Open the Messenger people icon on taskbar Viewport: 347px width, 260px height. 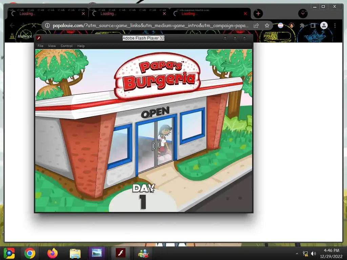143,253
